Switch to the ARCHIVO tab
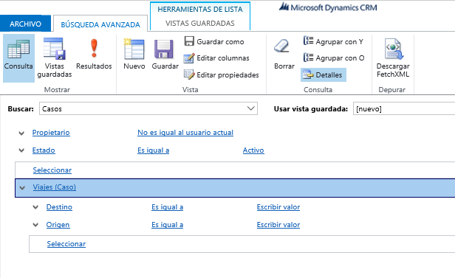This screenshot has width=455, height=278. coord(25,24)
